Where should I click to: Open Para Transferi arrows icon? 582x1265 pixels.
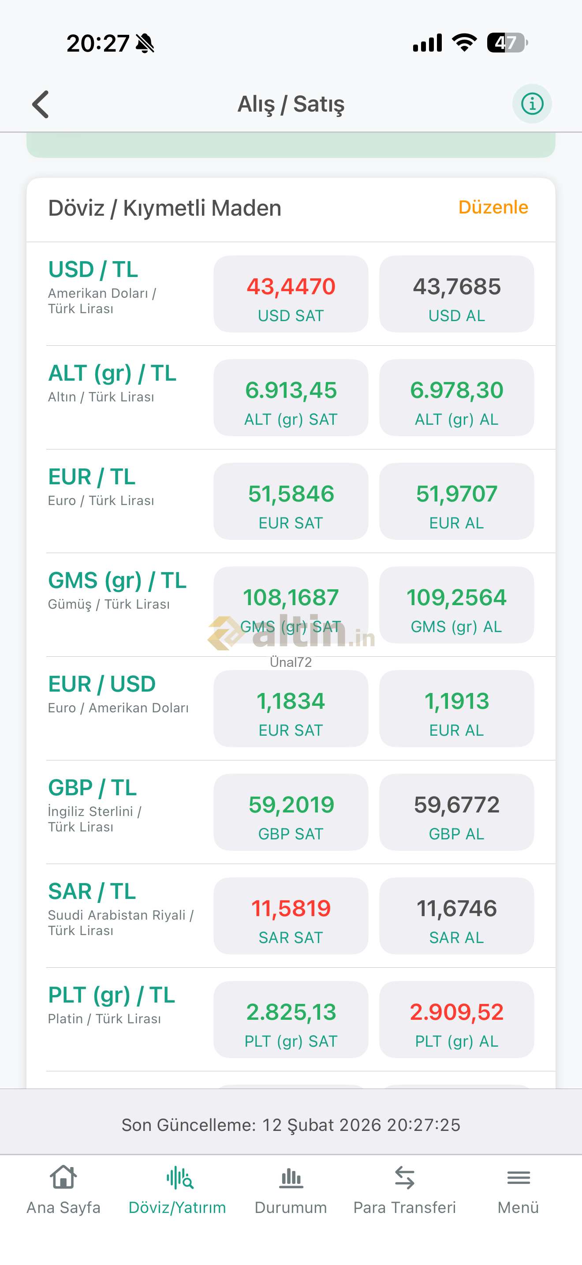click(405, 1178)
